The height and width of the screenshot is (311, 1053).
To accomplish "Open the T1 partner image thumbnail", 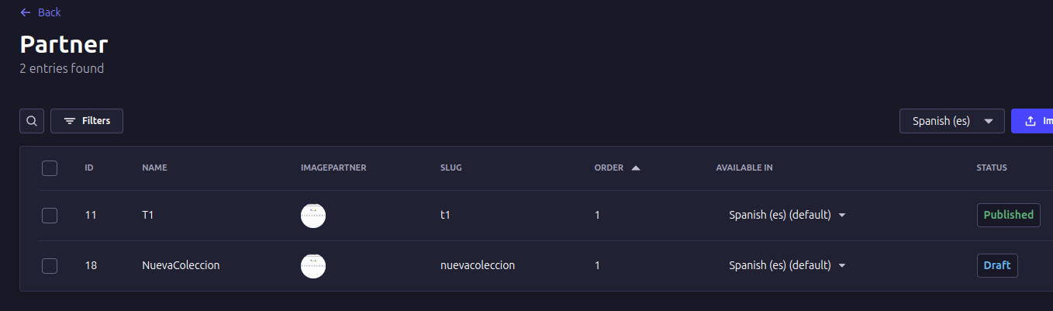I will (x=312, y=216).
